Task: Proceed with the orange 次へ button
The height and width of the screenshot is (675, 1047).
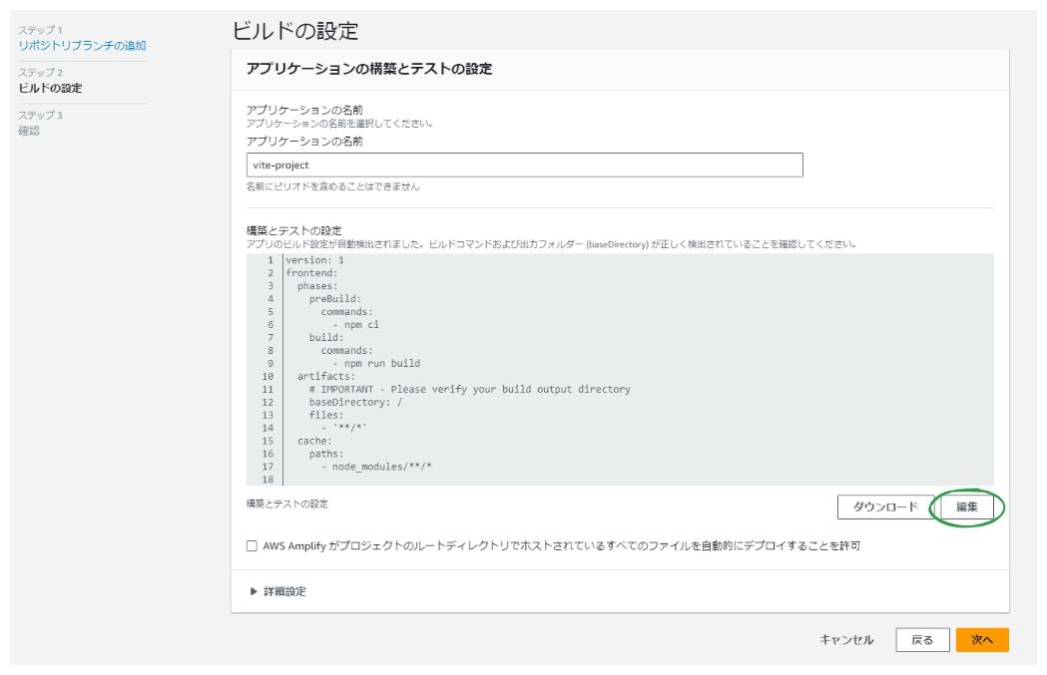Action: click(982, 640)
